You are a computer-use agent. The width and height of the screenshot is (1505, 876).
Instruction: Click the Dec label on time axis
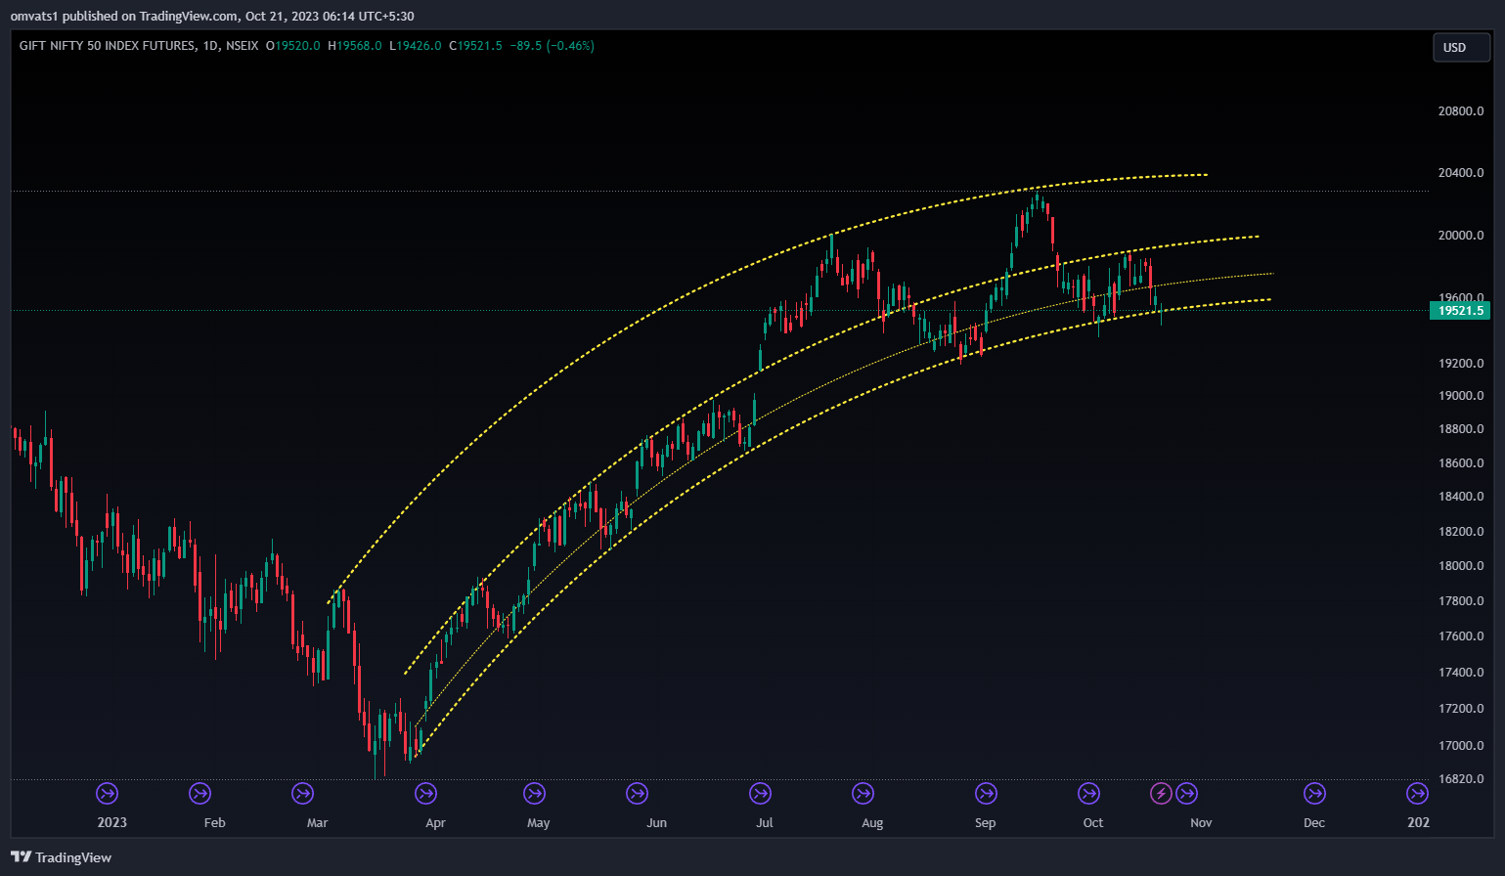(x=1314, y=823)
